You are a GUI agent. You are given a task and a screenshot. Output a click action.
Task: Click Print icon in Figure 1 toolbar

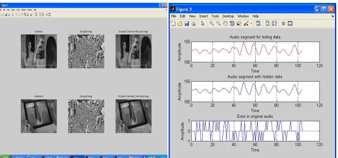pyautogui.click(x=9, y=14)
